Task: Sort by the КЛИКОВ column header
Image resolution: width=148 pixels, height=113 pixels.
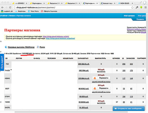Action: pos(116,58)
